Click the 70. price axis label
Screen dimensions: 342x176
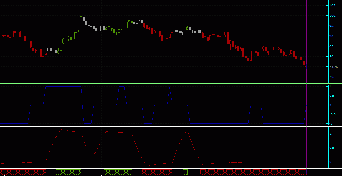pos(332,77)
